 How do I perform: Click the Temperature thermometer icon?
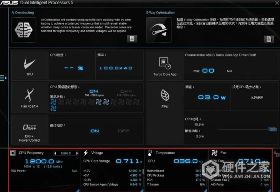[x=150, y=153]
